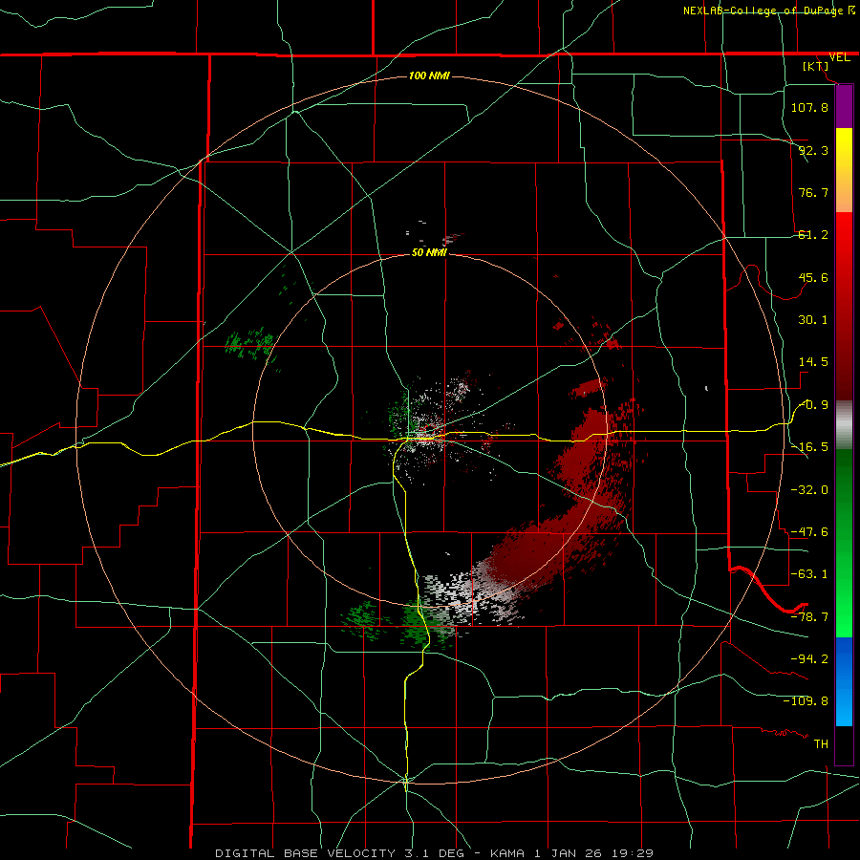Viewport: 860px width, 860px height.
Task: Click the -47.6 velocity scale value
Action: (809, 532)
